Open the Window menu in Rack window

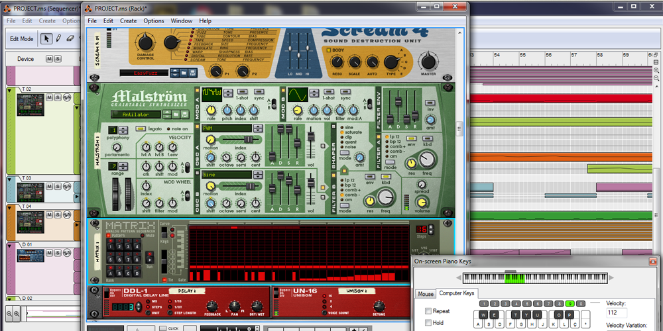pos(180,21)
